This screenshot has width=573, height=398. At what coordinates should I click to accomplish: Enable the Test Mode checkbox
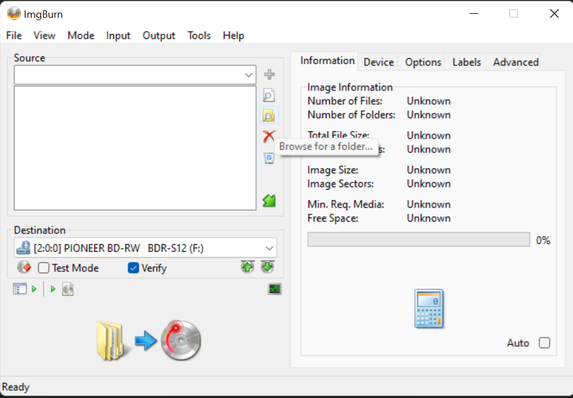[x=44, y=268]
